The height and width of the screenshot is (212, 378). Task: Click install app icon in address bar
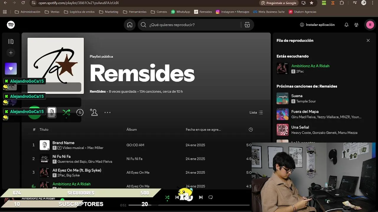[304, 3]
